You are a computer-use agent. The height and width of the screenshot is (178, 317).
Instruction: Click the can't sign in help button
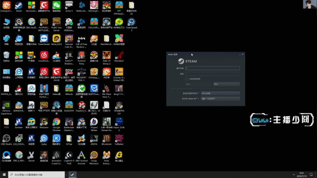click(220, 93)
